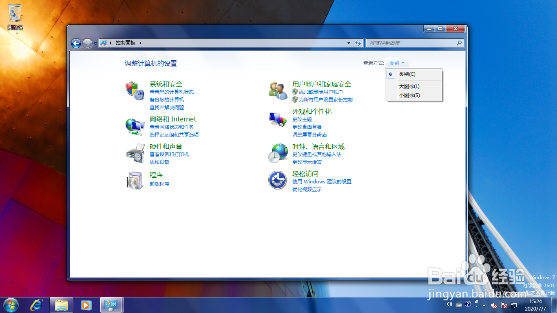The width and height of the screenshot is (557, 313).
Task: Click 查看您的计算机状态
Action: click(172, 92)
